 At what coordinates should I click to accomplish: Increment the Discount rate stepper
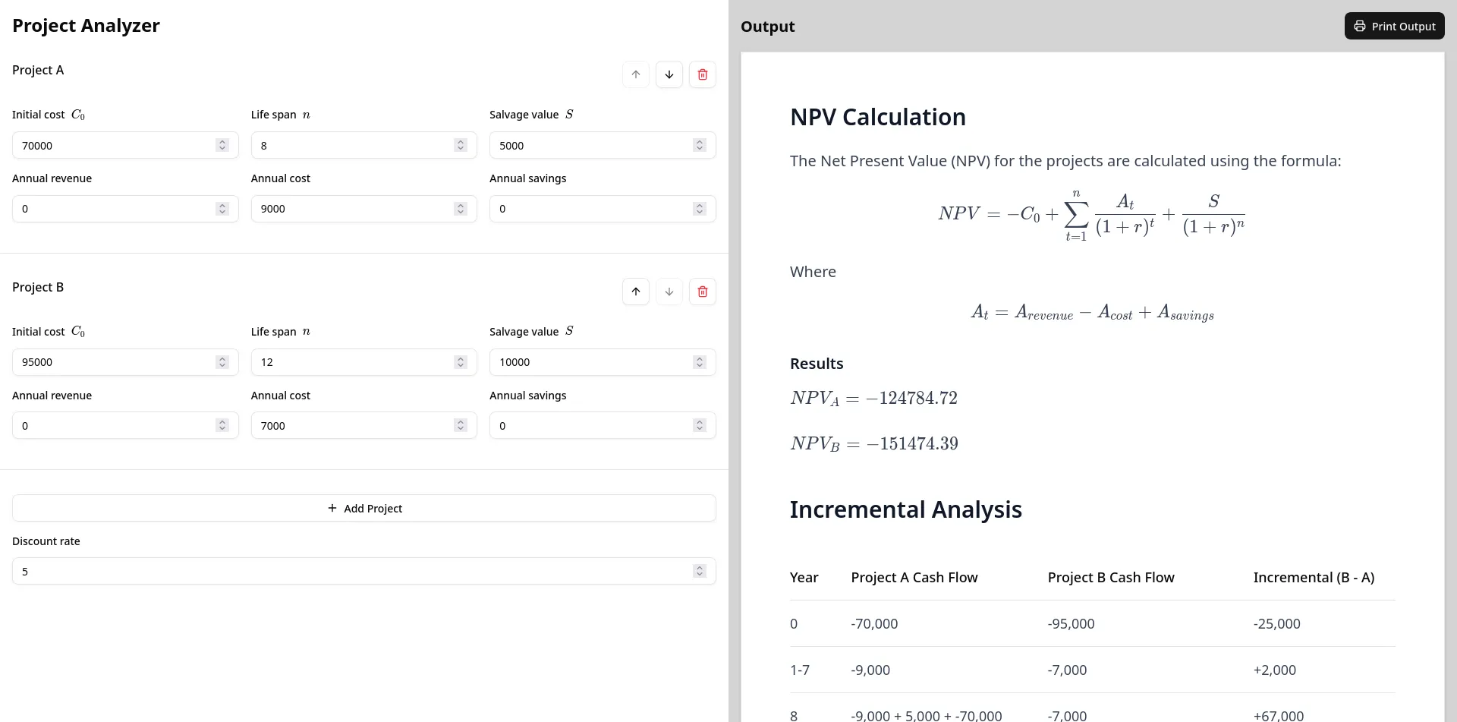pyautogui.click(x=699, y=568)
